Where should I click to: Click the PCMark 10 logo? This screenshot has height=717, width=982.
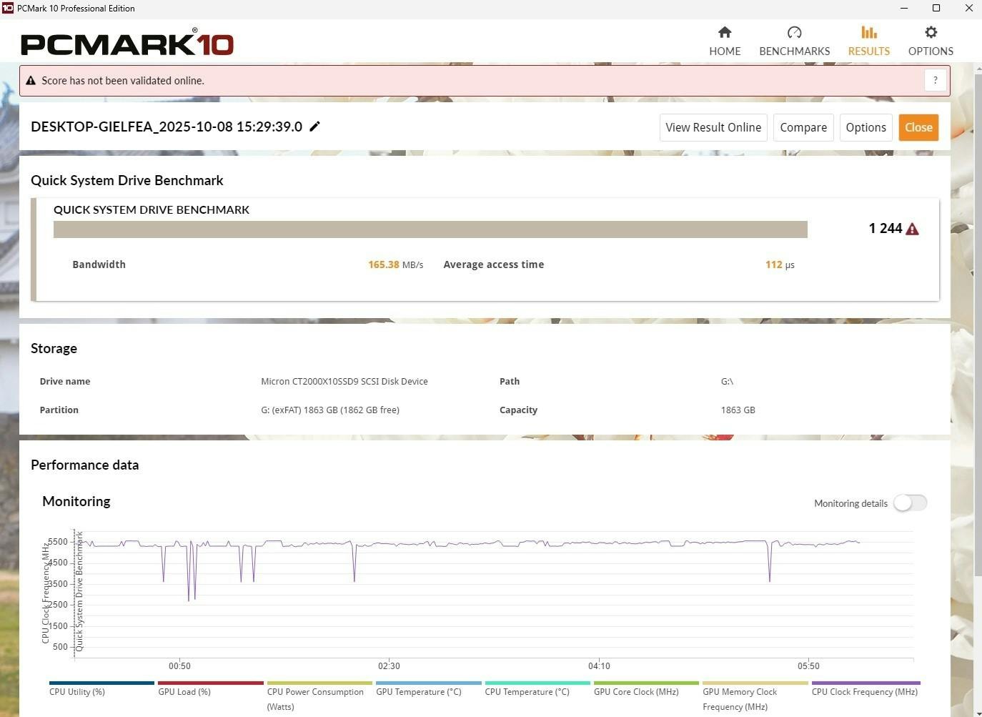tap(127, 42)
